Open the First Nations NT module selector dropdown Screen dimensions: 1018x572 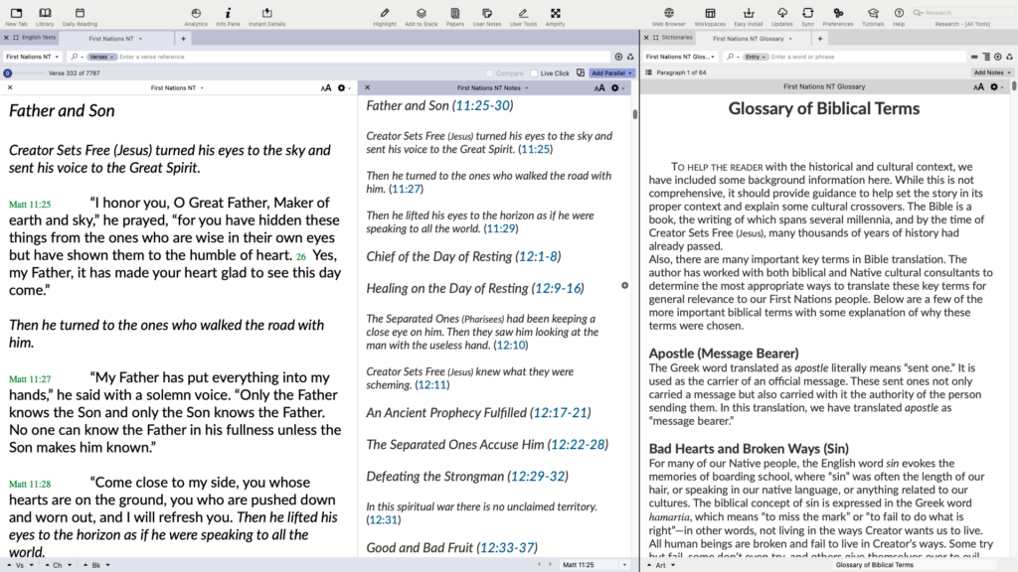coord(33,57)
